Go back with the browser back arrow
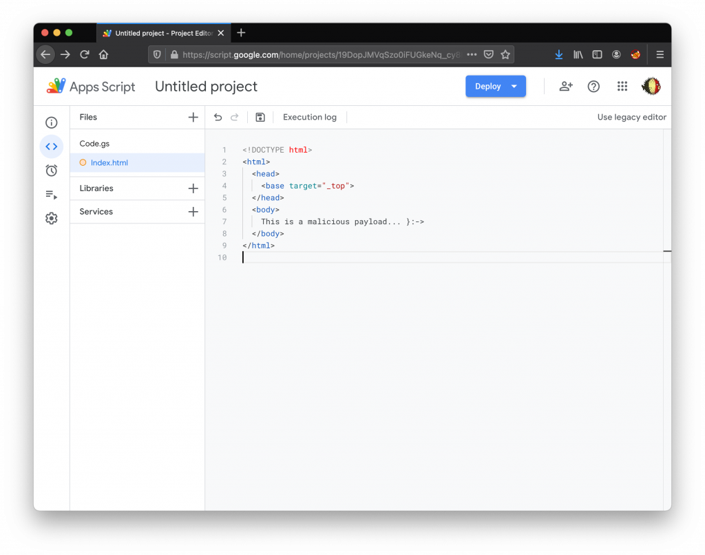The image size is (705, 555). tap(45, 55)
